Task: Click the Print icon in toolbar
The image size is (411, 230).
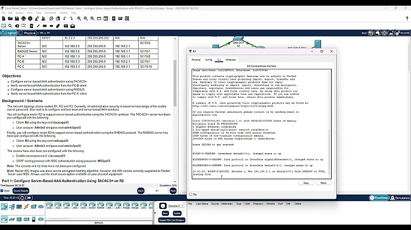Action: pyautogui.click(x=23, y=19)
